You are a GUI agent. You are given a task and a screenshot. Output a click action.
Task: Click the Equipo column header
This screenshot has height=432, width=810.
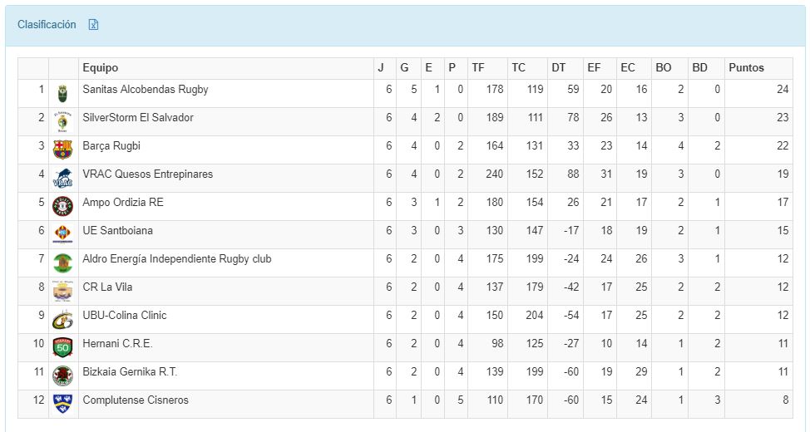(x=101, y=68)
